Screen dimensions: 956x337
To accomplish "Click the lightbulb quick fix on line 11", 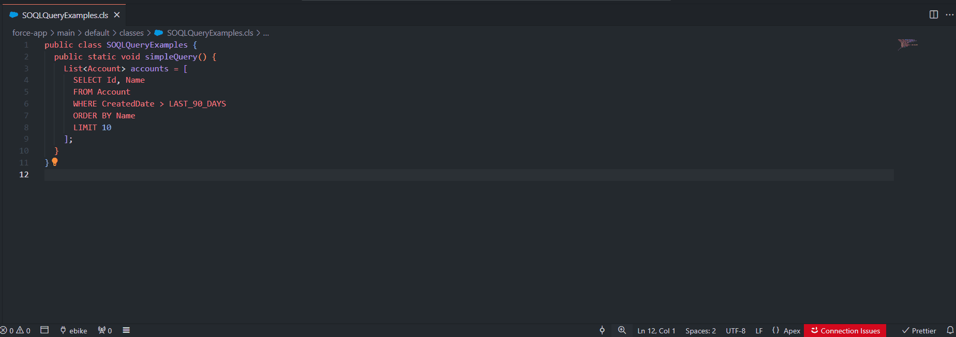I will tap(54, 162).
